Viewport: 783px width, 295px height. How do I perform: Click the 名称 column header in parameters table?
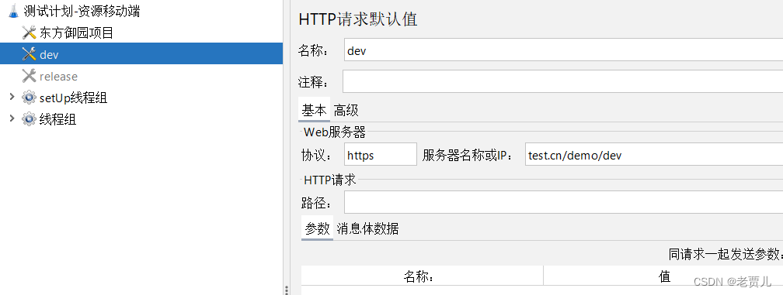pos(422,276)
